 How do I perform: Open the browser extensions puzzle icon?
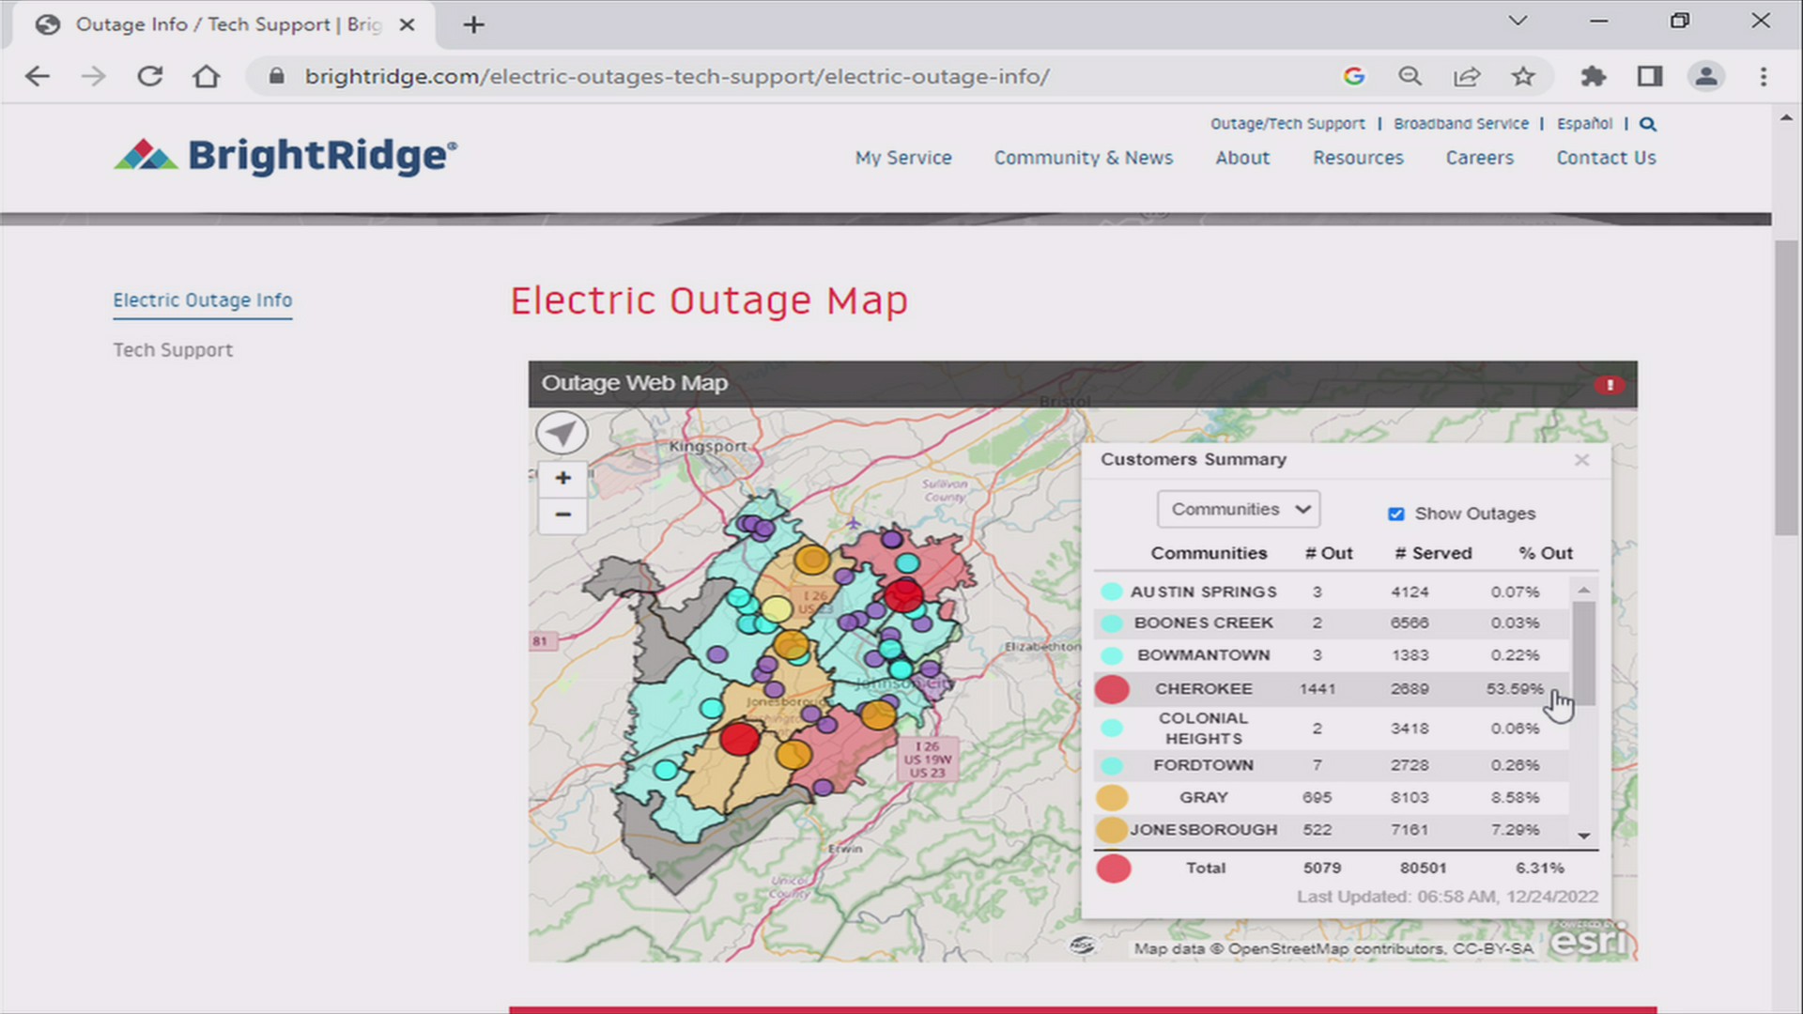coord(1594,76)
